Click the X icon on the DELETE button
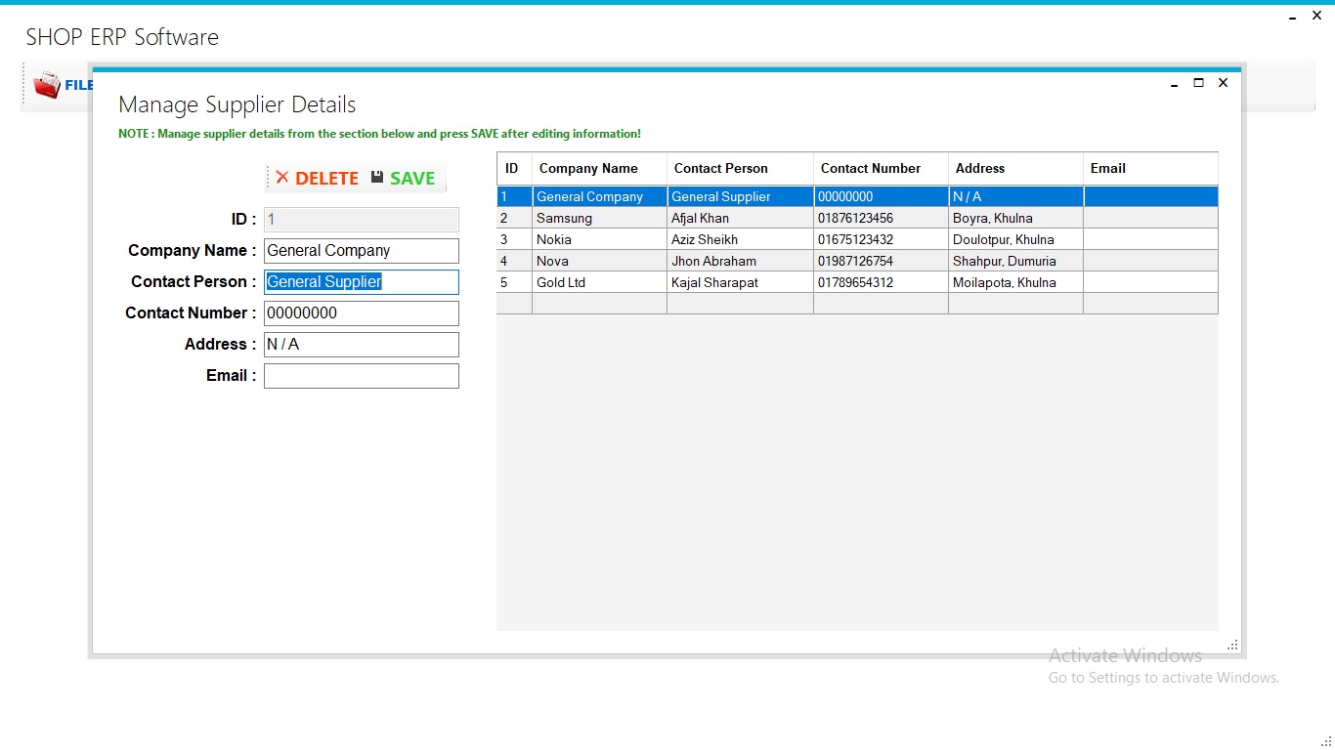 click(x=283, y=178)
